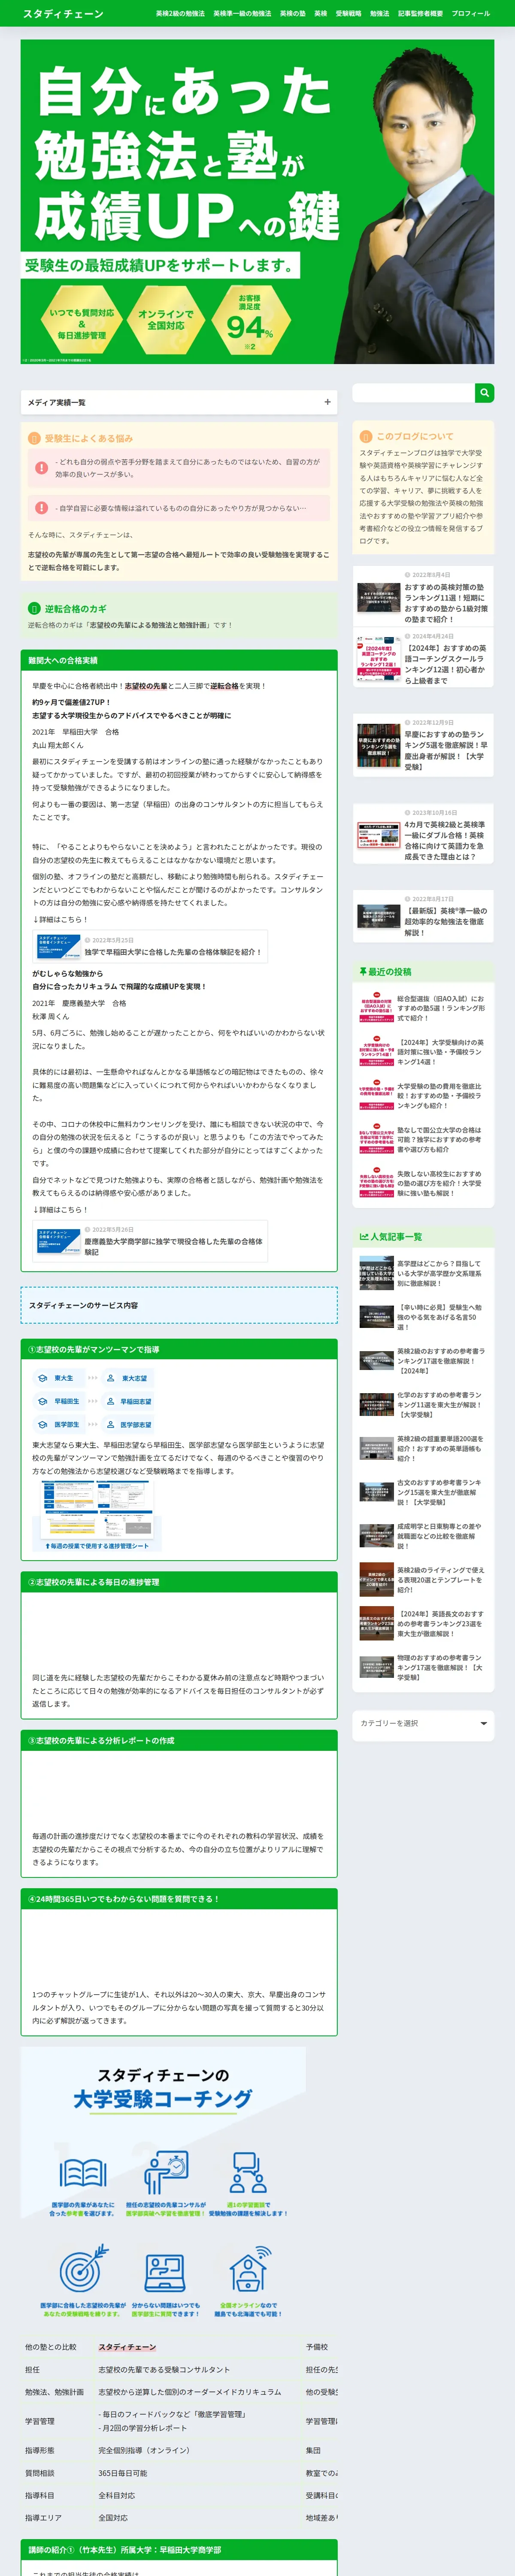The height and width of the screenshot is (2576, 515).
Task: Click the laptop online question icon
Action: (165, 2272)
